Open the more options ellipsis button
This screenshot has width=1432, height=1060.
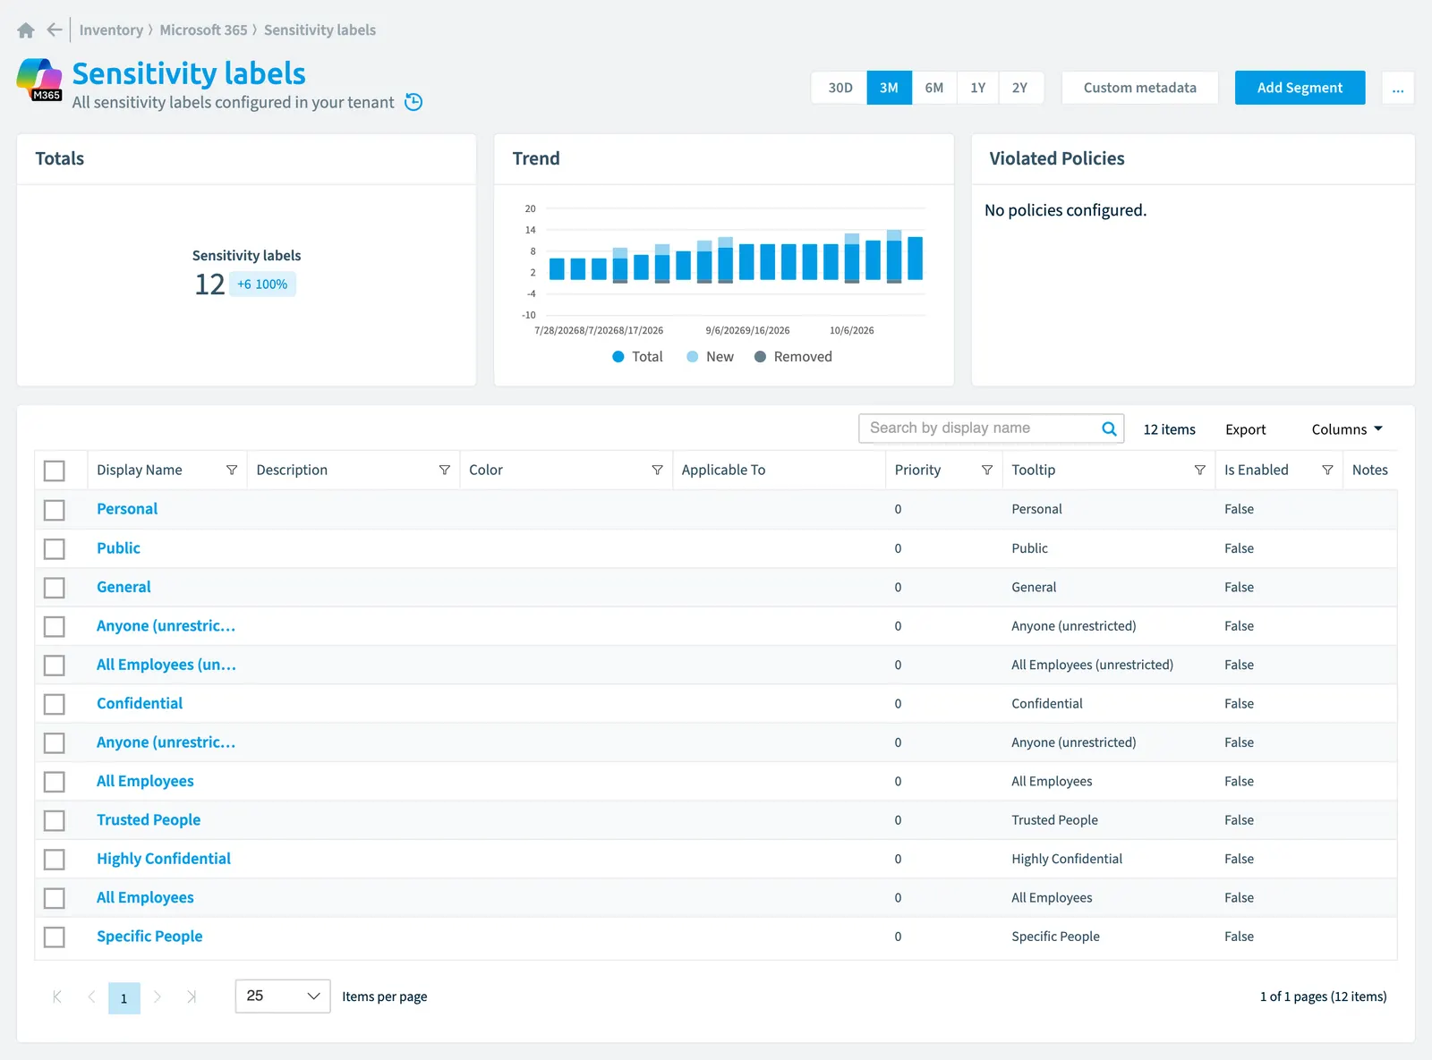[1398, 88]
